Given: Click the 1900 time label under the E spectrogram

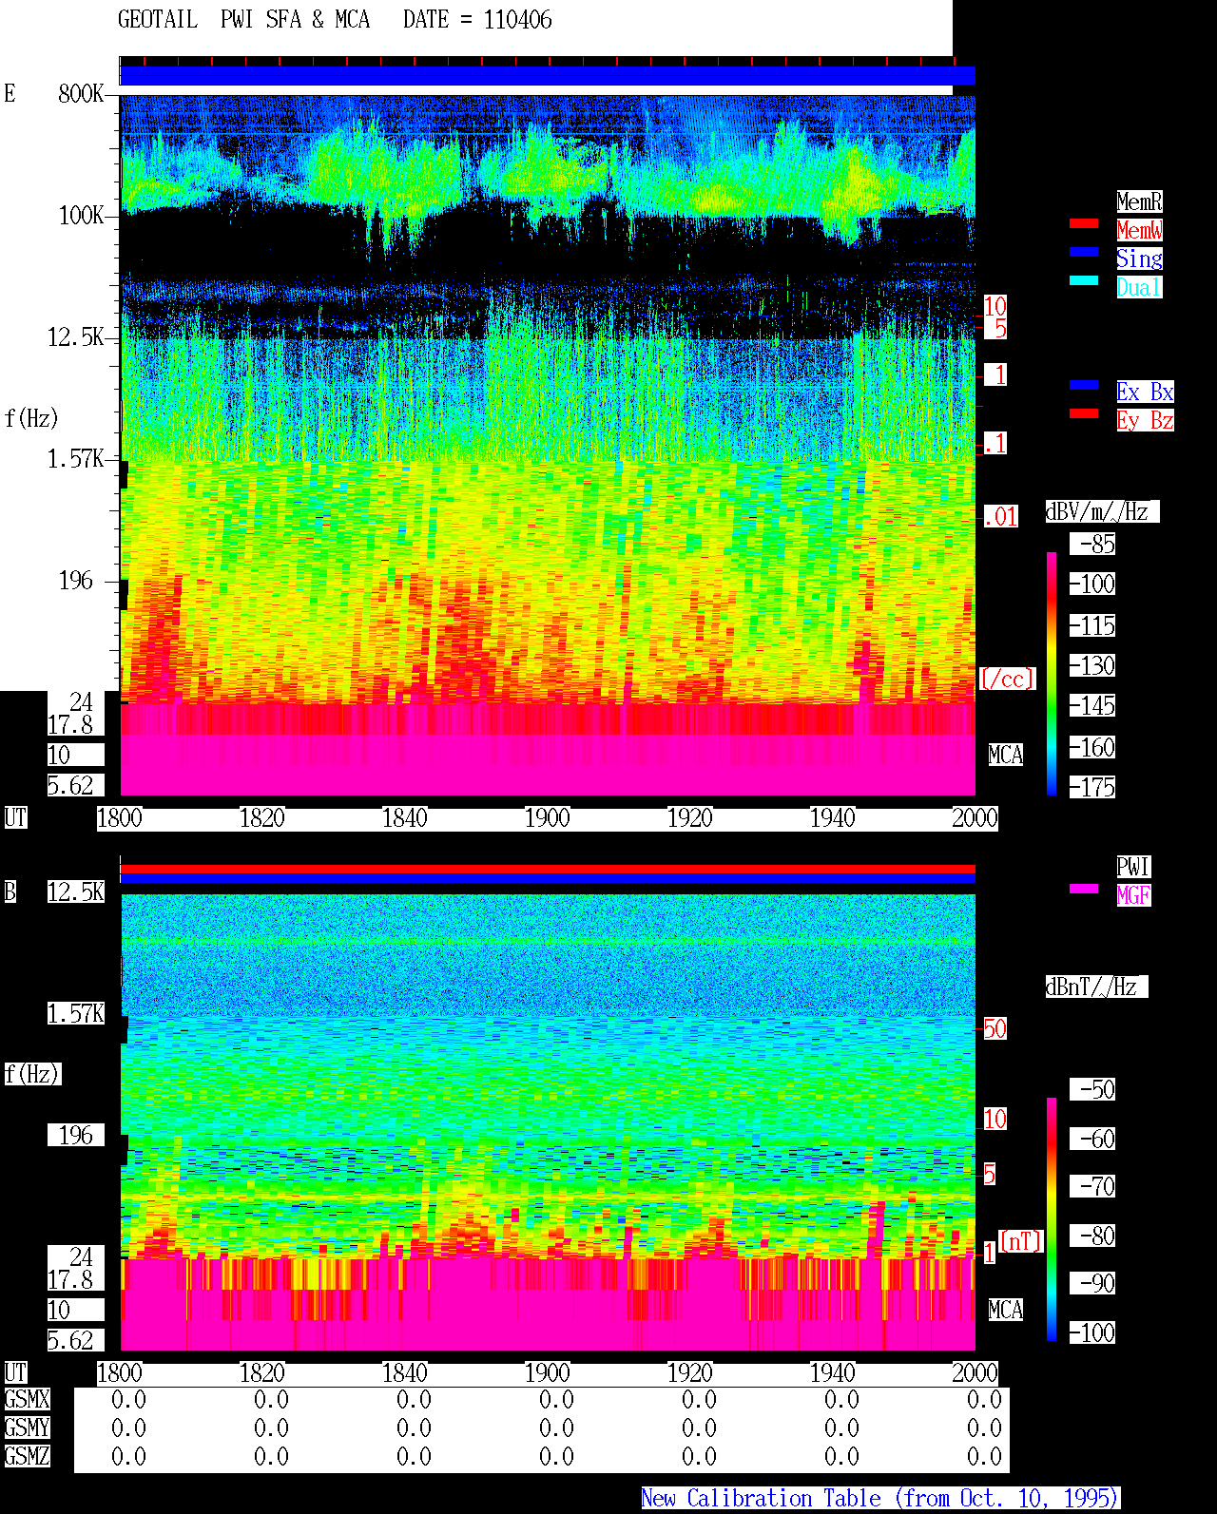Looking at the screenshot, I should pyautogui.click(x=547, y=817).
